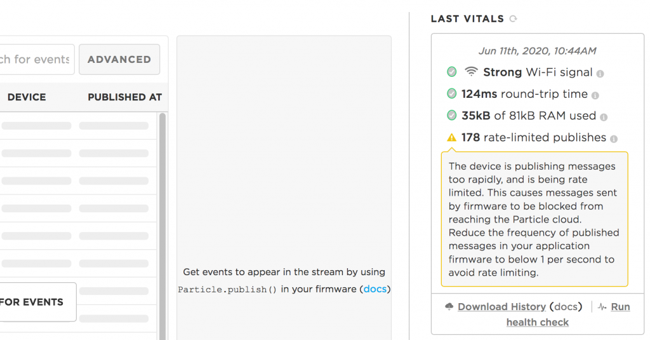Click the search for events field
The width and height of the screenshot is (650, 340).
(36, 59)
